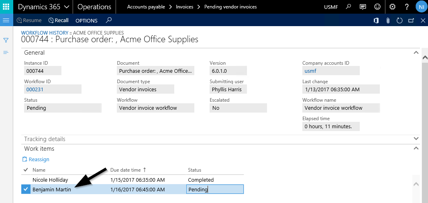Click the top bar search magnifier
This screenshot has height=203, width=428.
coord(349,7)
